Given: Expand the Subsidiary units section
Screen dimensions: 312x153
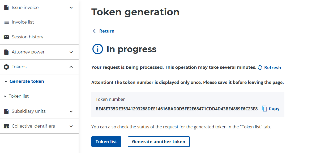Looking at the screenshot, I should click(x=71, y=111).
